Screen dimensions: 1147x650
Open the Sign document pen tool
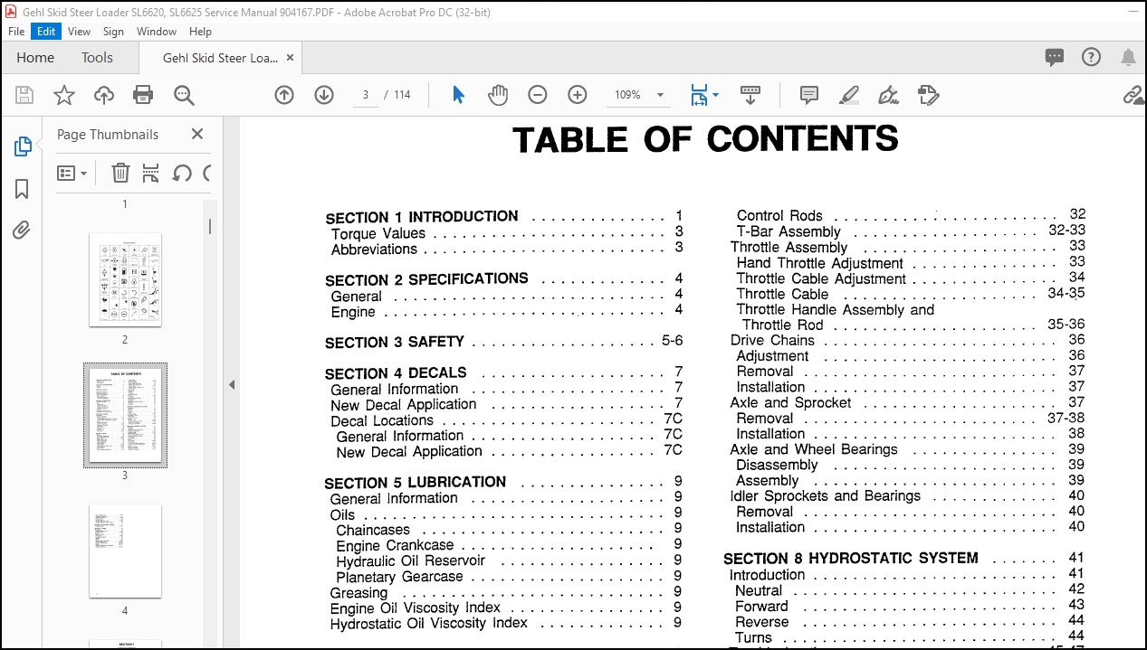888,95
